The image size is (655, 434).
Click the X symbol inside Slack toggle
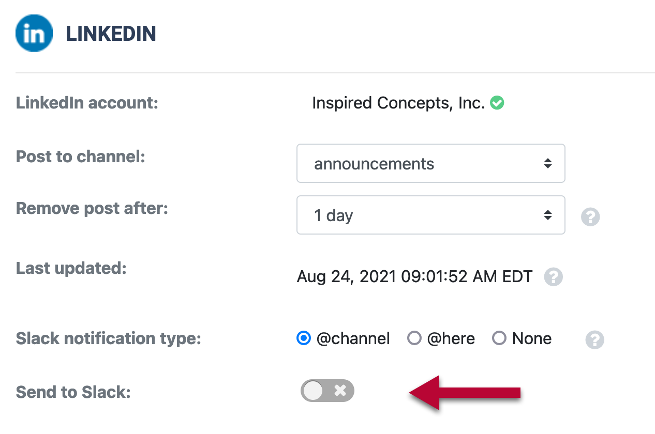pos(340,391)
